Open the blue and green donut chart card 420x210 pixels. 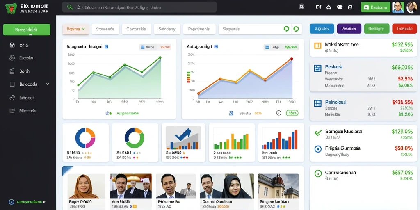click(x=135, y=142)
